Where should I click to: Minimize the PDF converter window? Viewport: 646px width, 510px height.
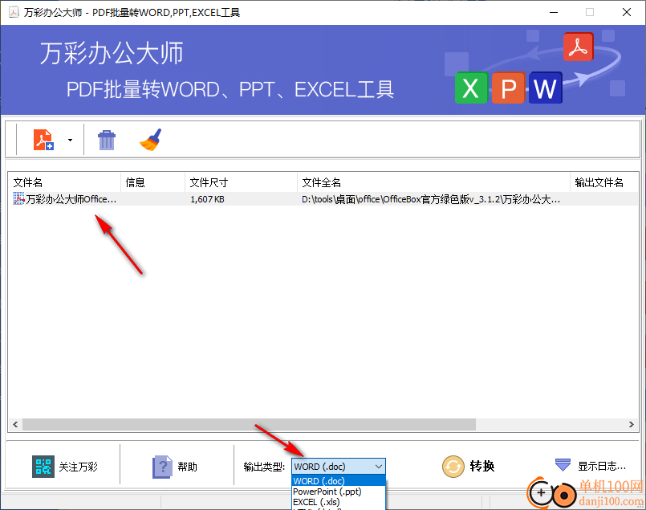click(554, 12)
